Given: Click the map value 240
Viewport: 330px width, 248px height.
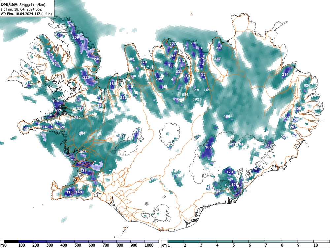Looking at the screenshot, I should coord(97,59).
